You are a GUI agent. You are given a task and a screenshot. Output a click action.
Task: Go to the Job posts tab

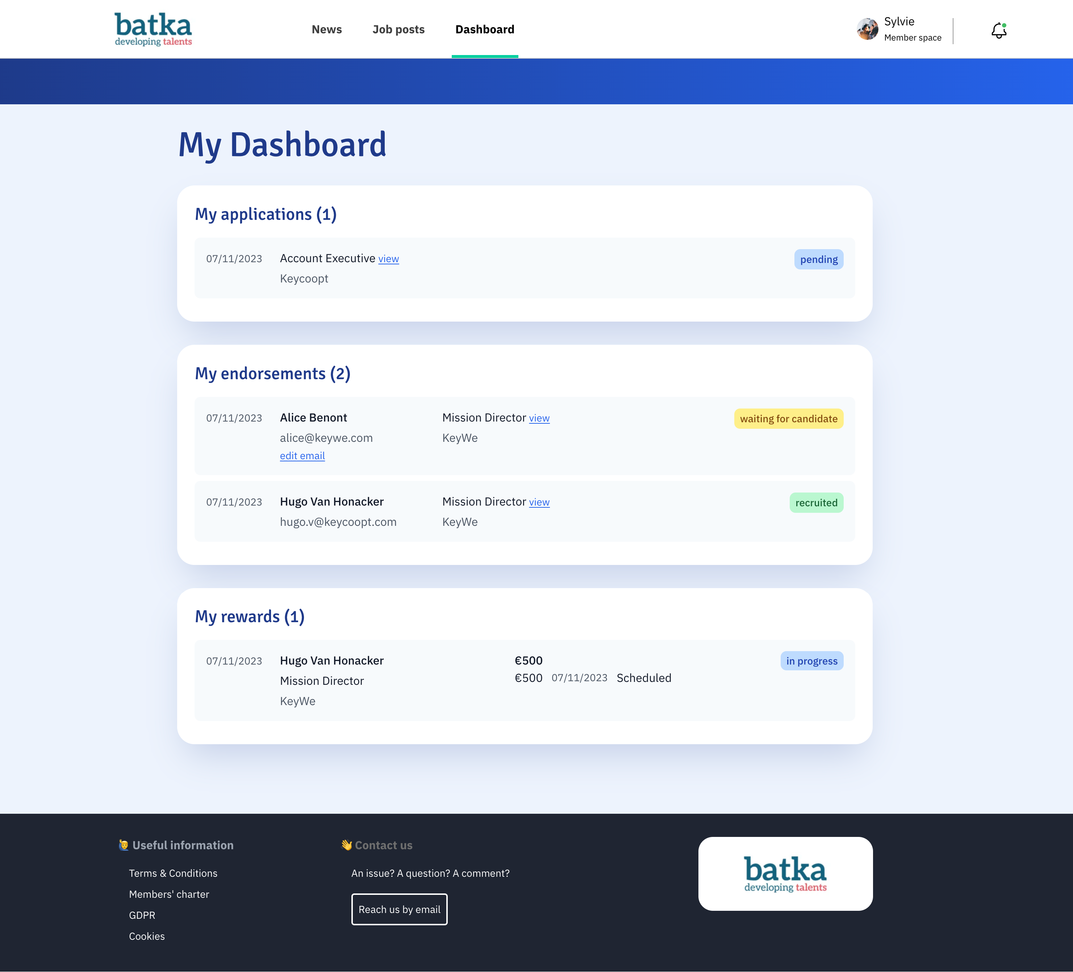tap(398, 29)
